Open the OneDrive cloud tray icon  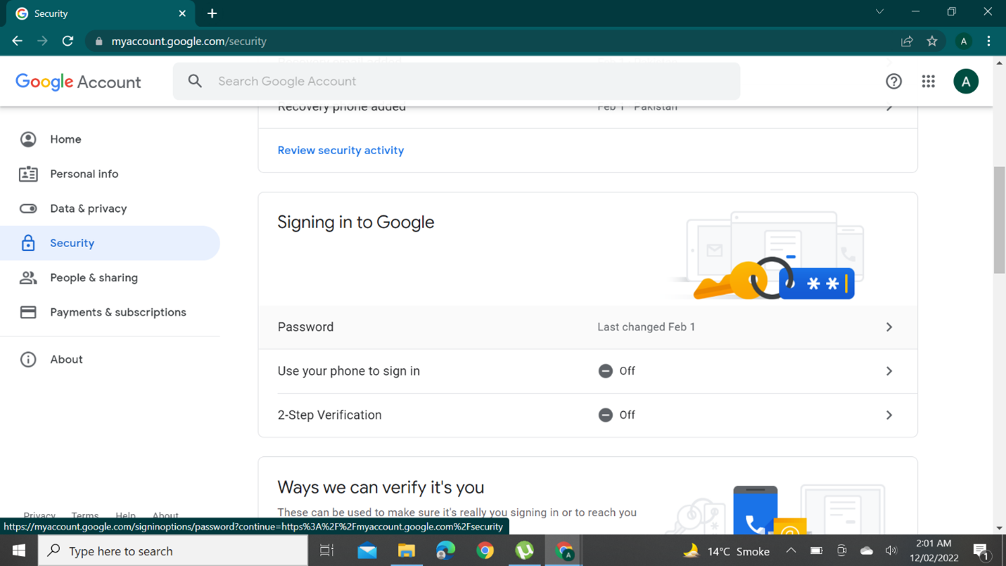pyautogui.click(x=866, y=551)
